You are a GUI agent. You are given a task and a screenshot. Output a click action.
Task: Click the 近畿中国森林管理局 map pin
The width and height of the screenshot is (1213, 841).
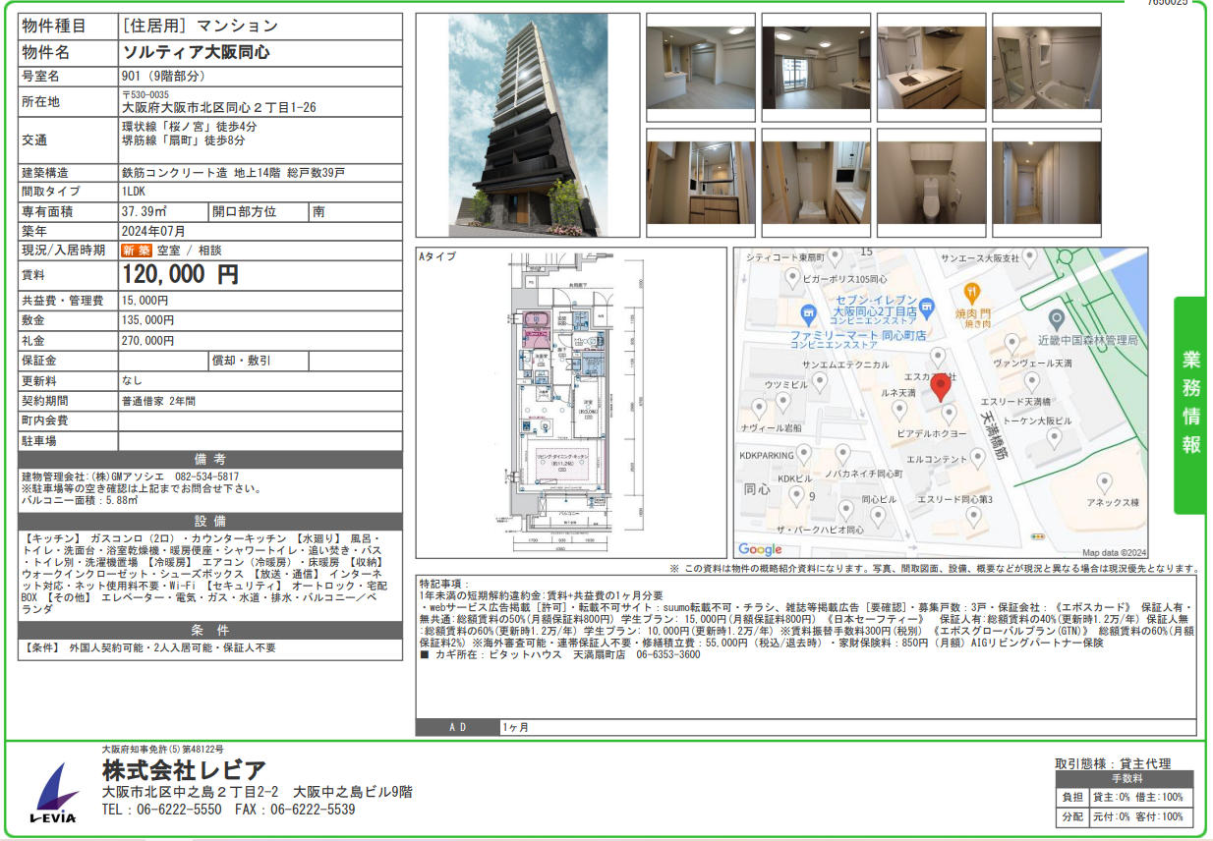pyautogui.click(x=1057, y=319)
